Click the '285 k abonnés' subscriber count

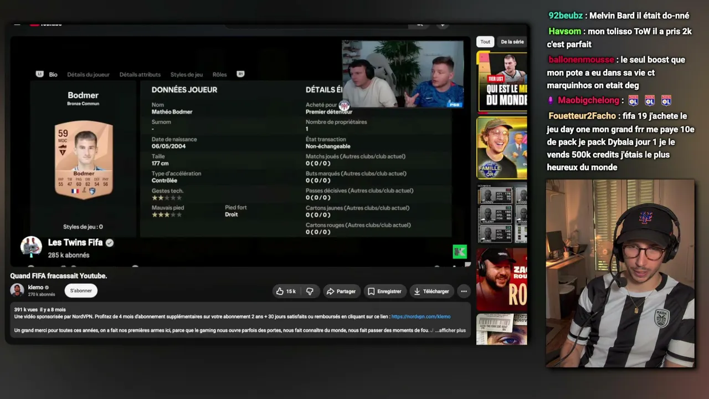[69, 255]
